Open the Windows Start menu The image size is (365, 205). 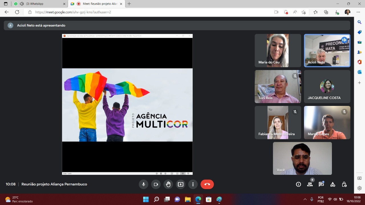point(146,199)
